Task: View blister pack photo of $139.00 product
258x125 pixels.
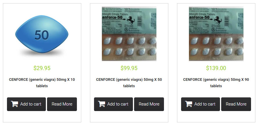Action: point(216,34)
